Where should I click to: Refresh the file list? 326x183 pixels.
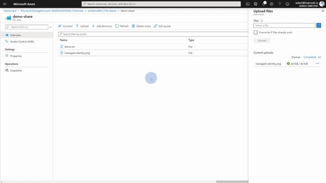pos(122,26)
